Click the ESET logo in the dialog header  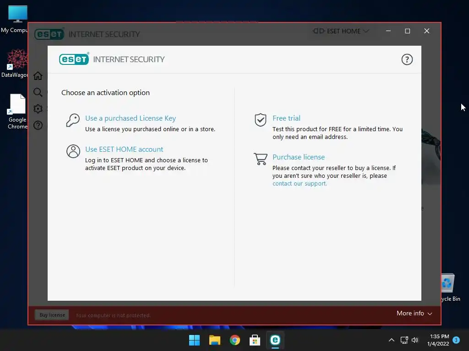click(74, 59)
